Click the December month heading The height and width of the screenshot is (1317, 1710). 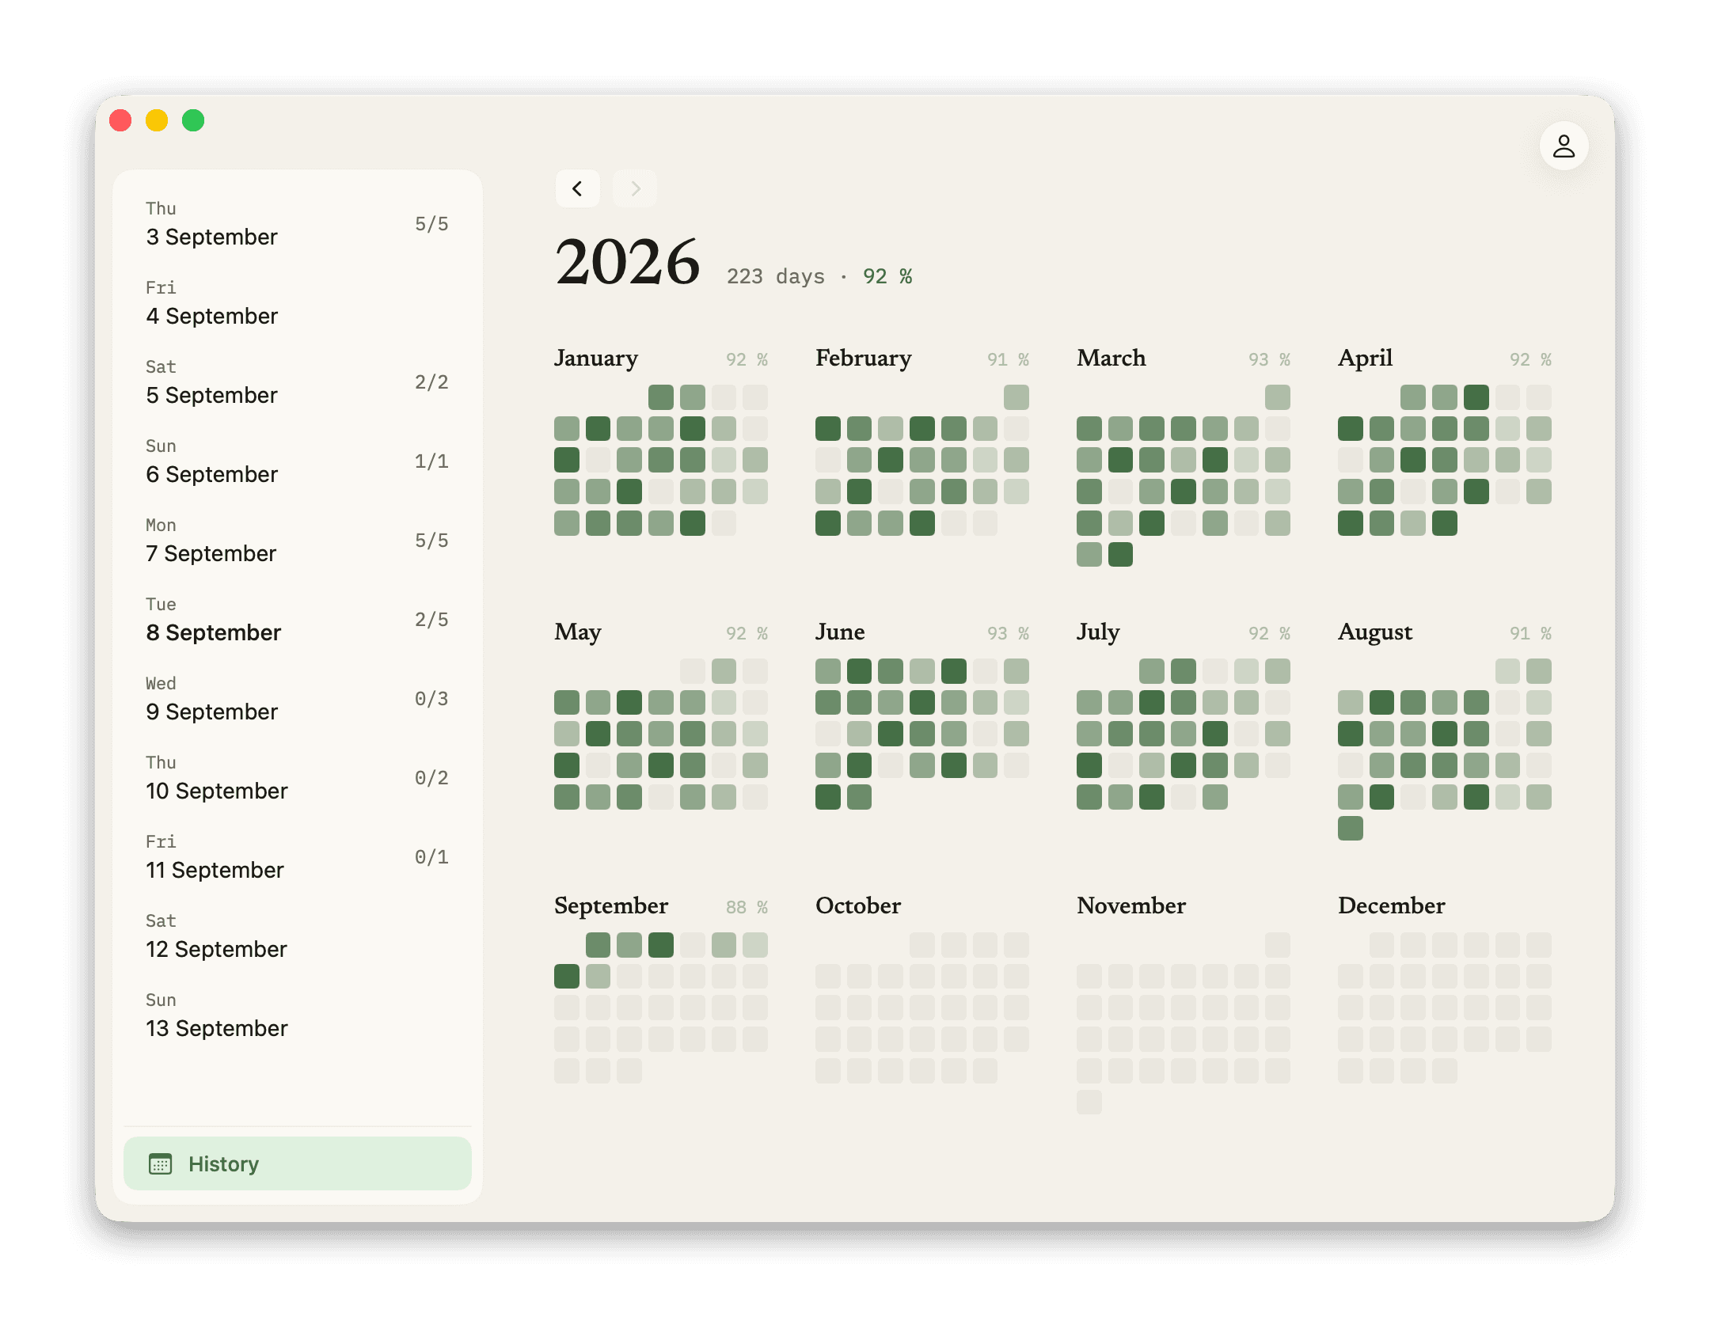pos(1392,906)
